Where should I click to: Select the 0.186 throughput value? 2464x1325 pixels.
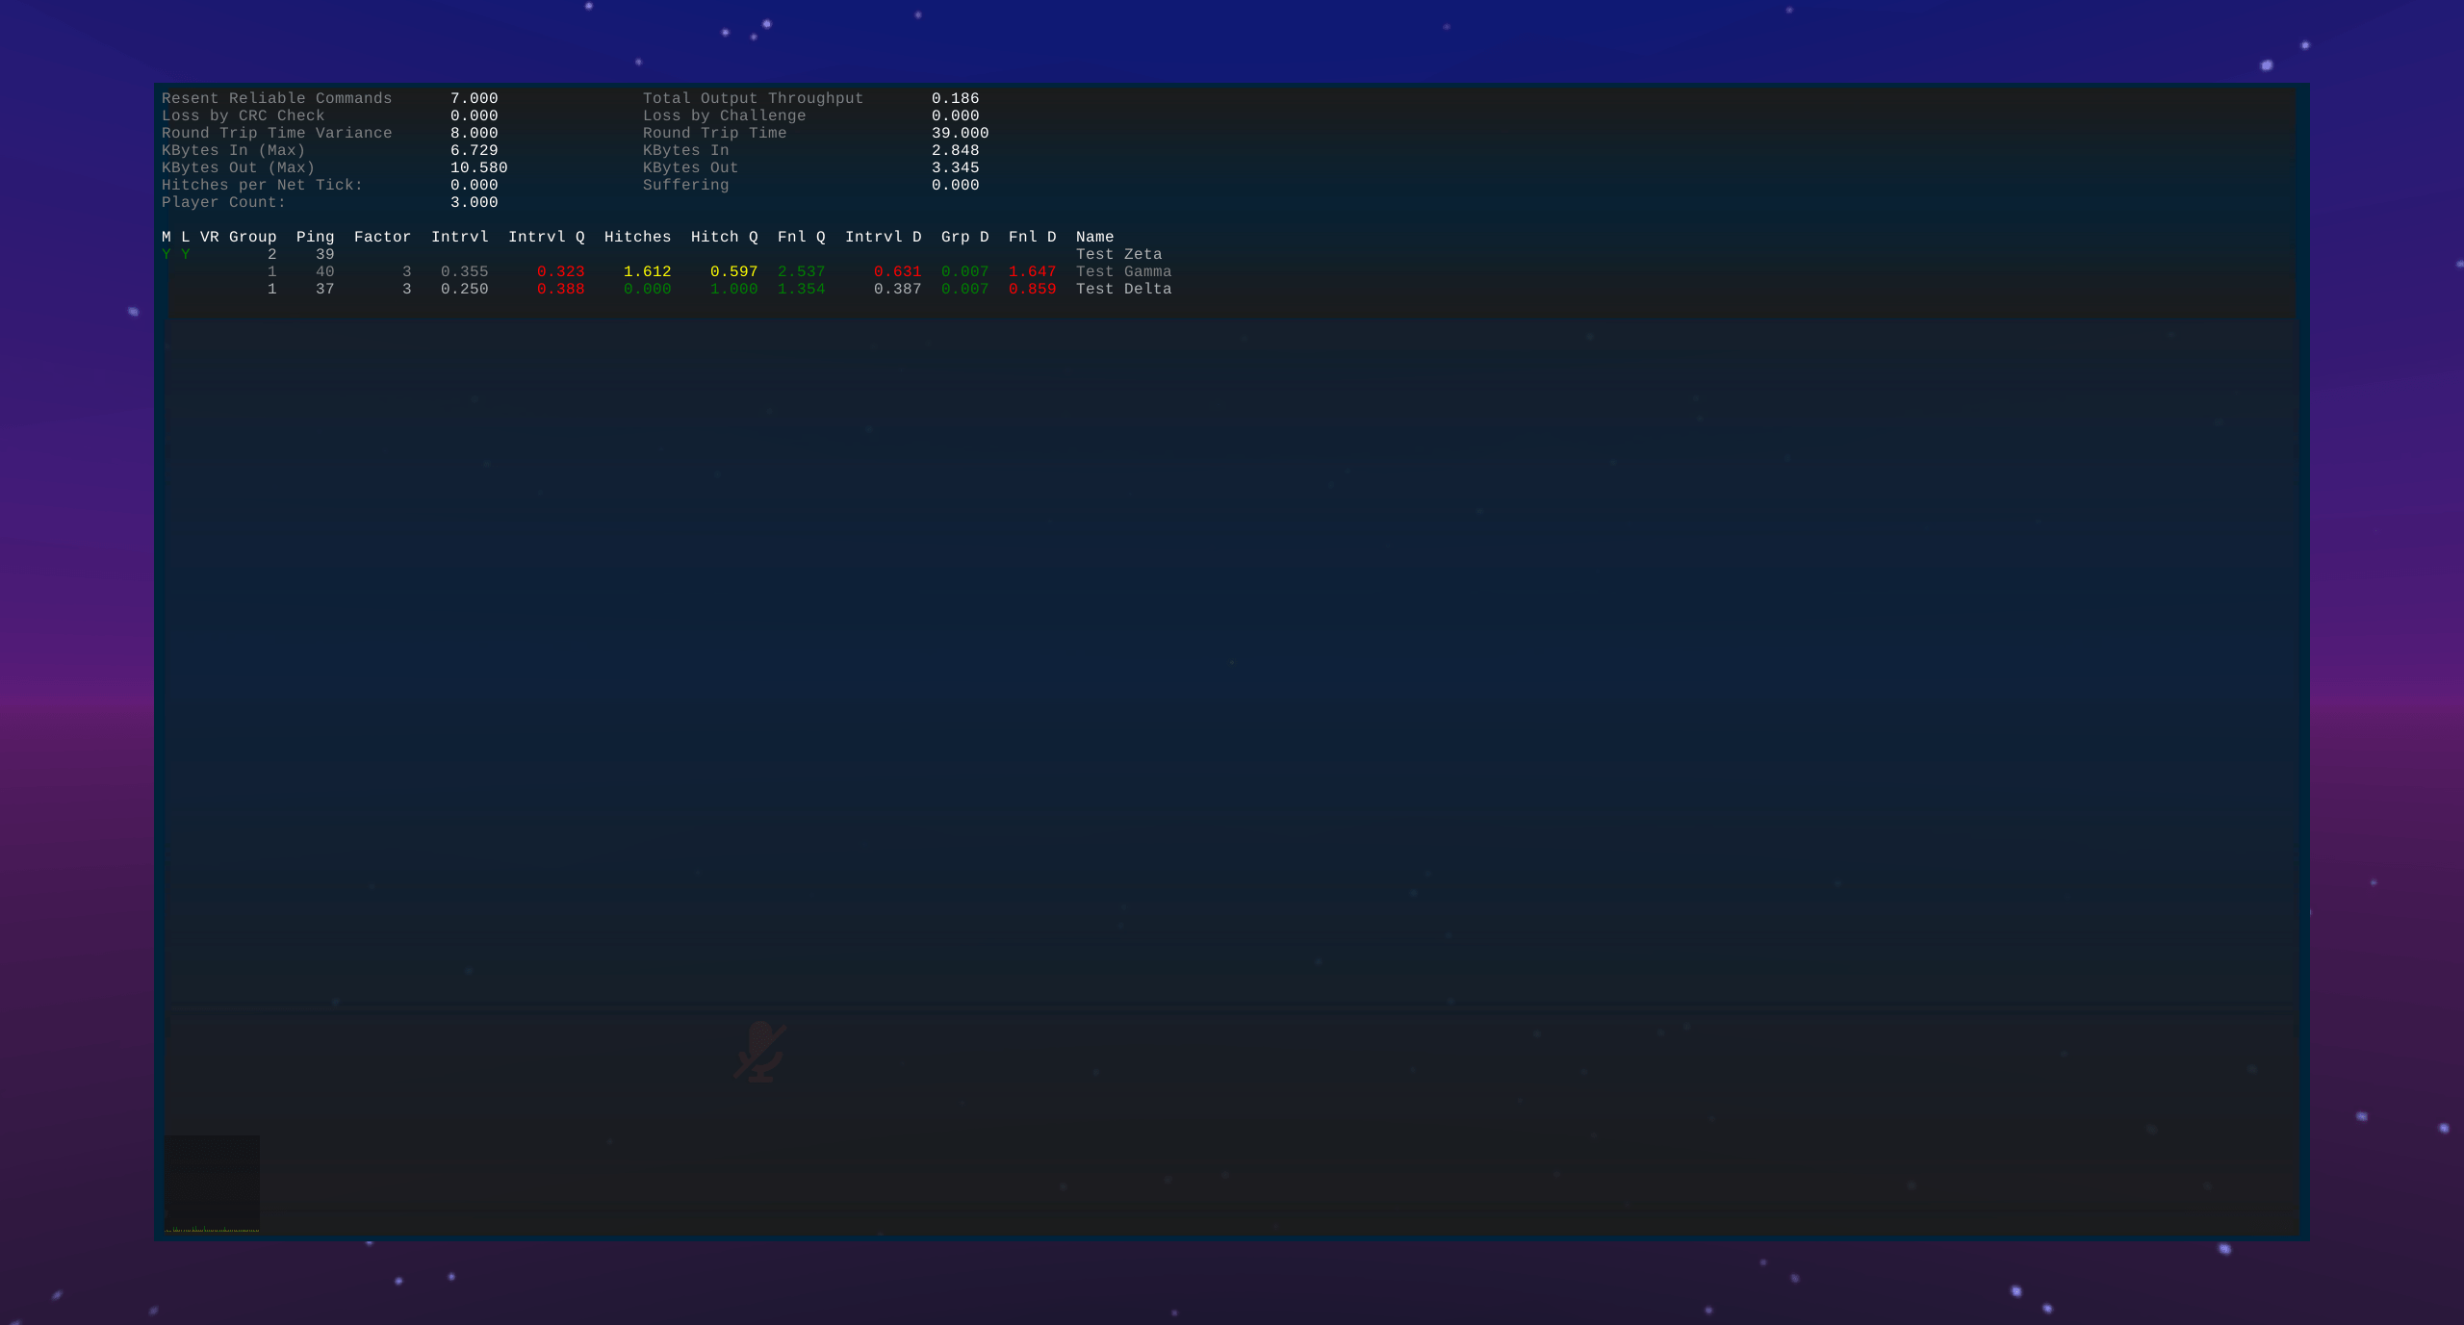[956, 98]
